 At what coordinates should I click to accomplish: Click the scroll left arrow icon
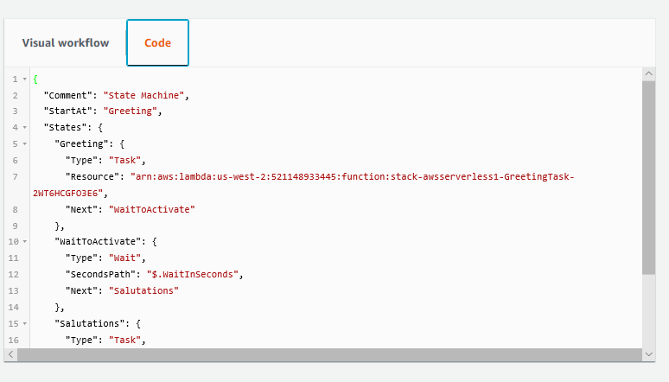click(10, 354)
